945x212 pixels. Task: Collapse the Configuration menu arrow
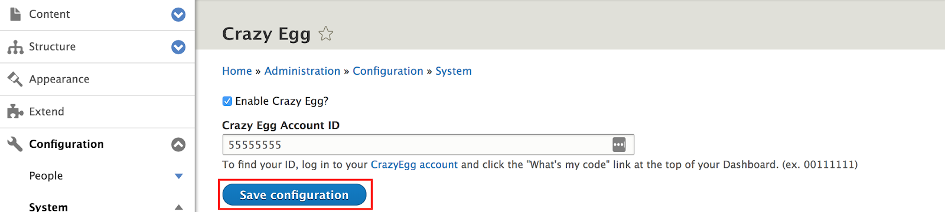click(178, 144)
